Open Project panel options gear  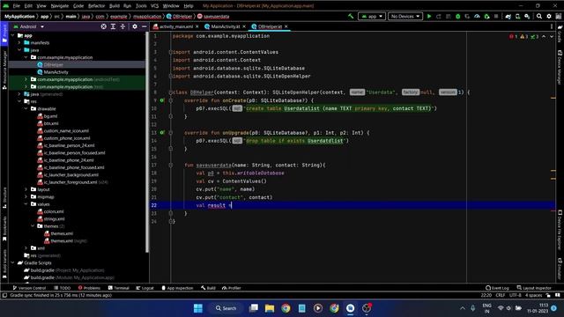click(x=135, y=26)
